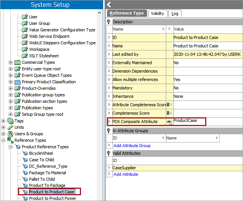The image size is (243, 201).
Task: Expand the Publication types node
Action: pyautogui.click(x=11, y=108)
